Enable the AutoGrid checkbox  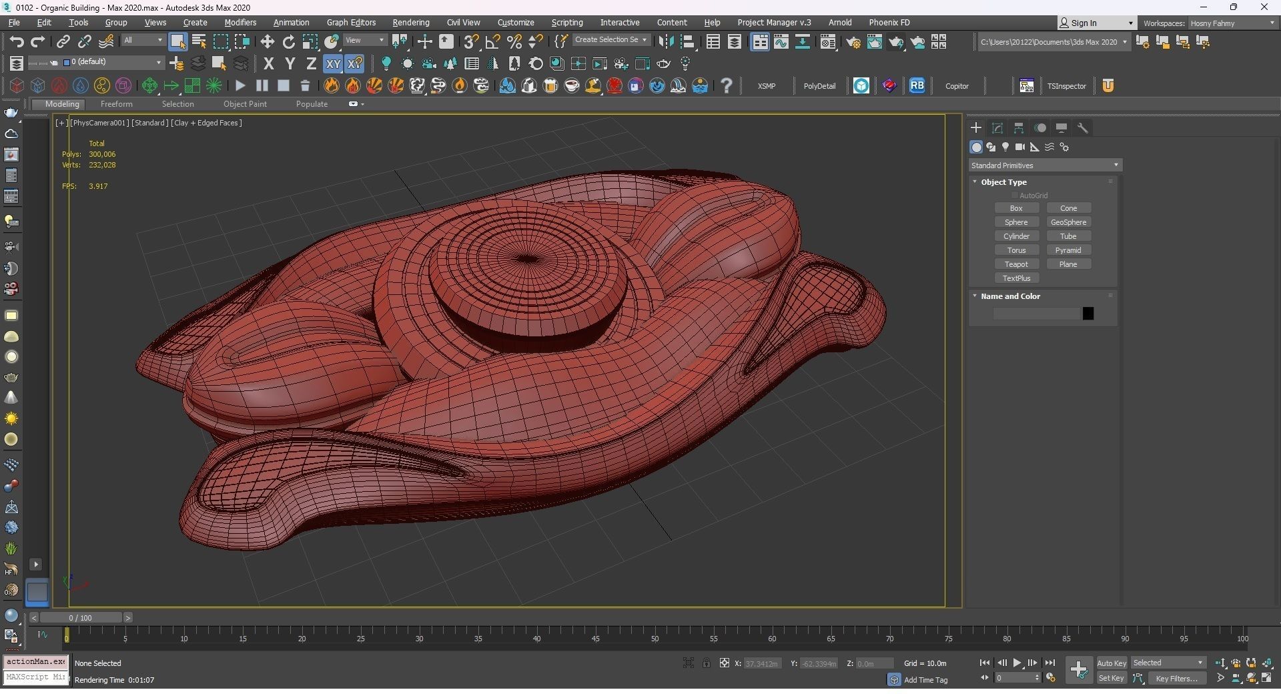[1015, 196]
